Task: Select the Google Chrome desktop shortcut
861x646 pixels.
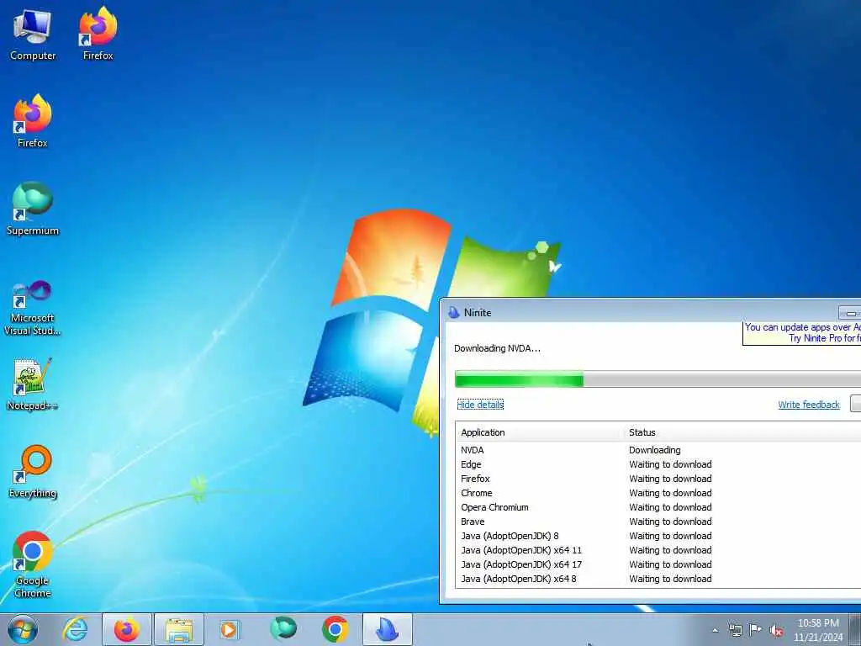Action: [33, 564]
